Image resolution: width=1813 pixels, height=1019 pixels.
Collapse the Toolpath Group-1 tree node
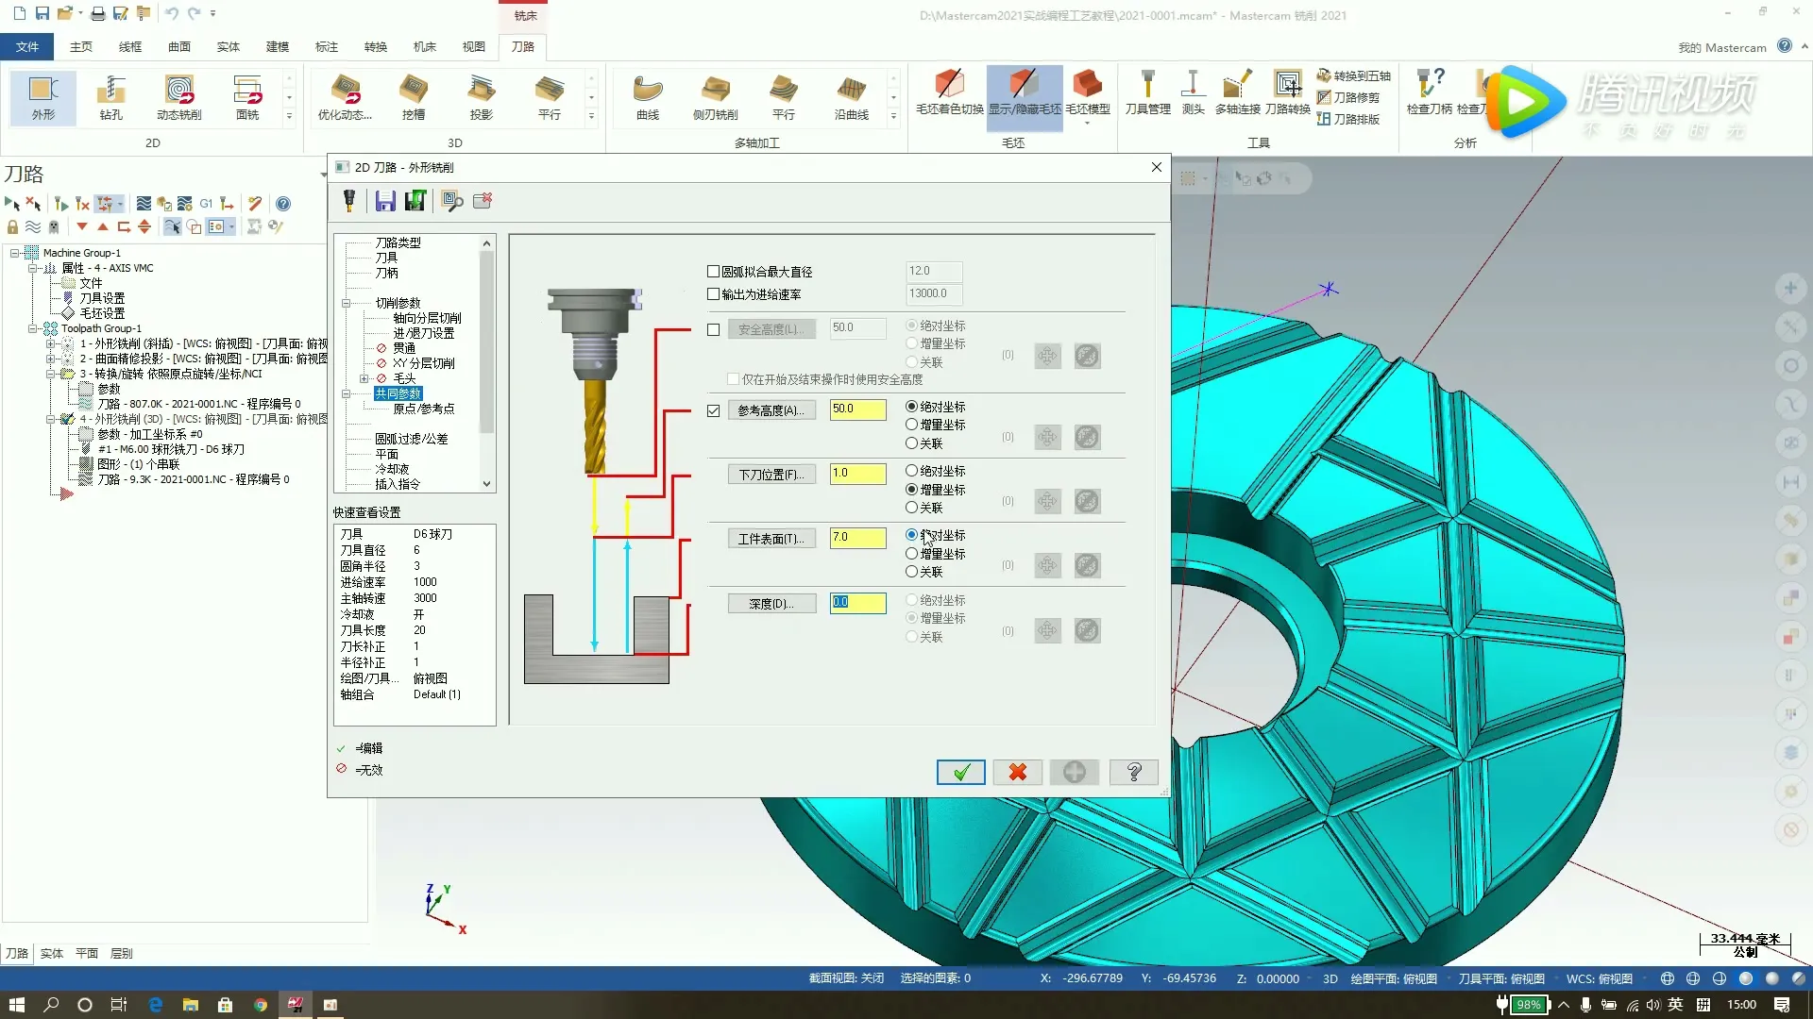tap(33, 329)
